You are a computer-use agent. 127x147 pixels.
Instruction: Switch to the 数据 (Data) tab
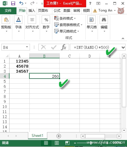pos(67,11)
